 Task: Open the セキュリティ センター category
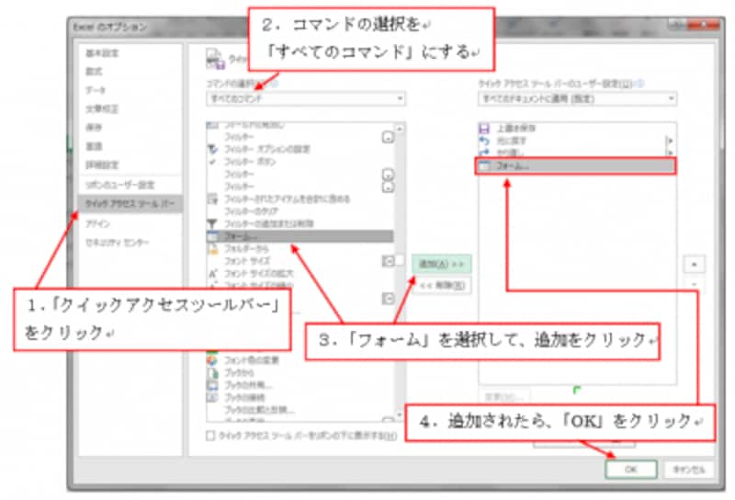click(x=118, y=243)
